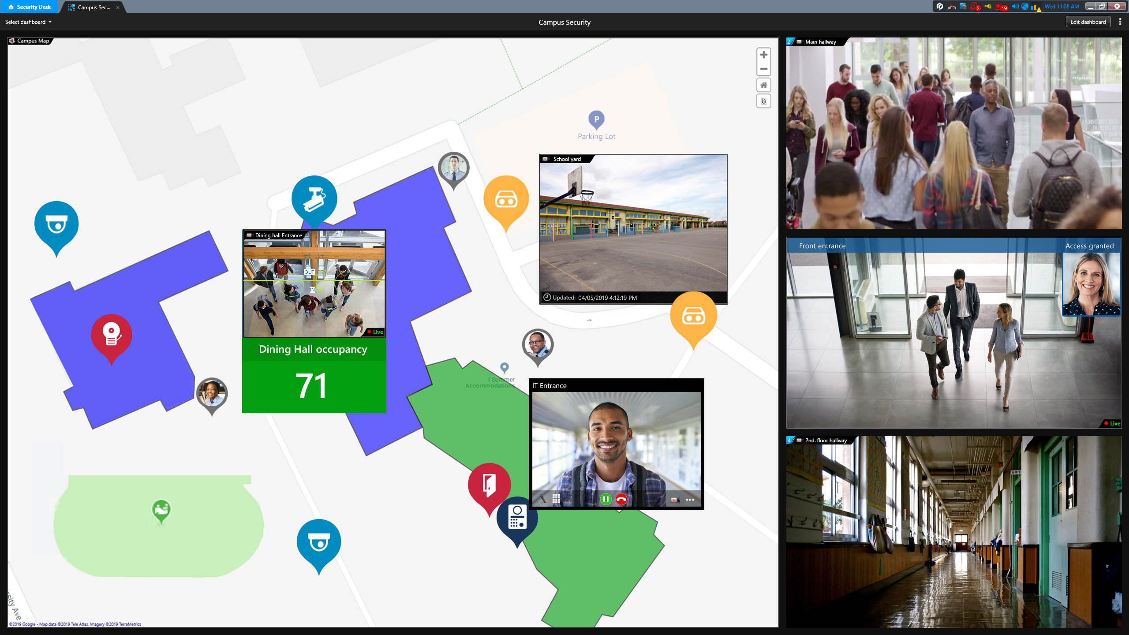
Task: Click the home/reset view icon on map controls
Action: [x=764, y=85]
